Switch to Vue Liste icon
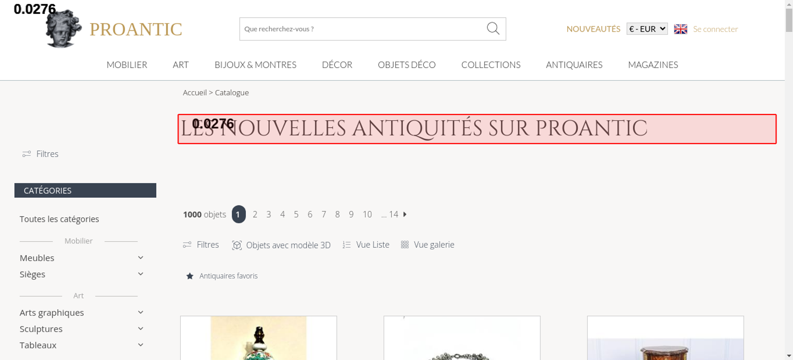This screenshot has height=360, width=793. (x=347, y=245)
